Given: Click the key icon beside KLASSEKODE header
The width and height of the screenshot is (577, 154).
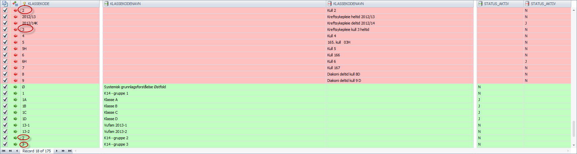Looking at the screenshot, I should (x=24, y=4).
